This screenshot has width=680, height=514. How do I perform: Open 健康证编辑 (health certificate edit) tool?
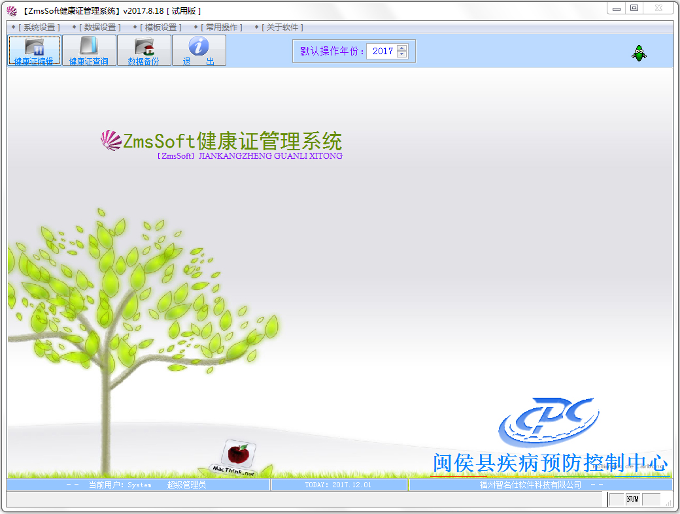pos(34,50)
